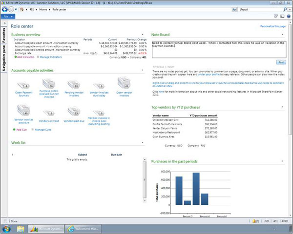Click the Back navigation arrow
293x234 pixels.
coord(5,9)
